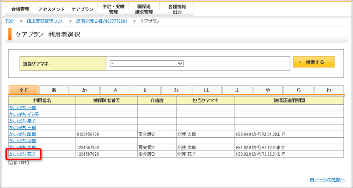Screen dimensions: 353x188
Task: Open the 国保連請求管理 menu
Action: [144, 10]
